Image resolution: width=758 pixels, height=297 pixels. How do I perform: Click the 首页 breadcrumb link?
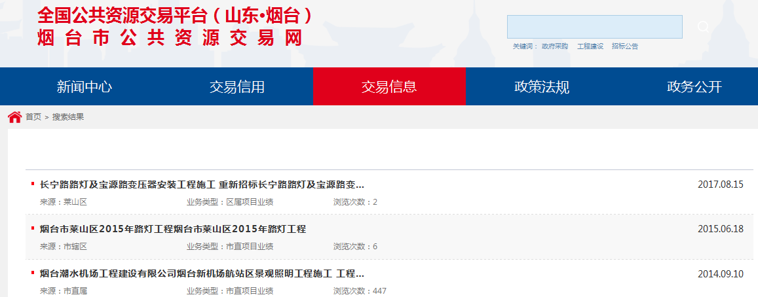[x=33, y=117]
